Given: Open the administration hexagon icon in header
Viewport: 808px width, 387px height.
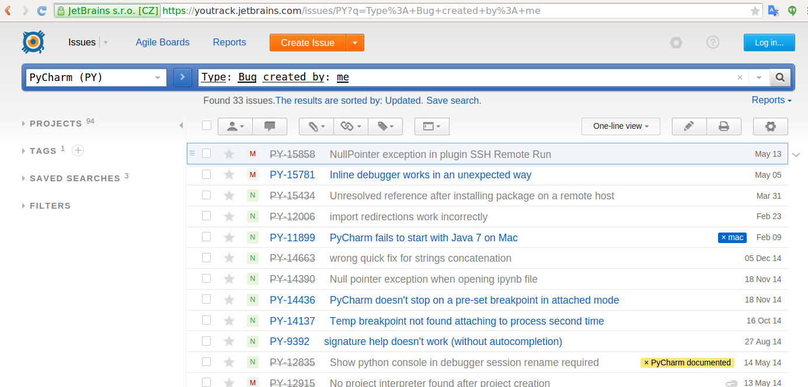Looking at the screenshot, I should tap(676, 43).
